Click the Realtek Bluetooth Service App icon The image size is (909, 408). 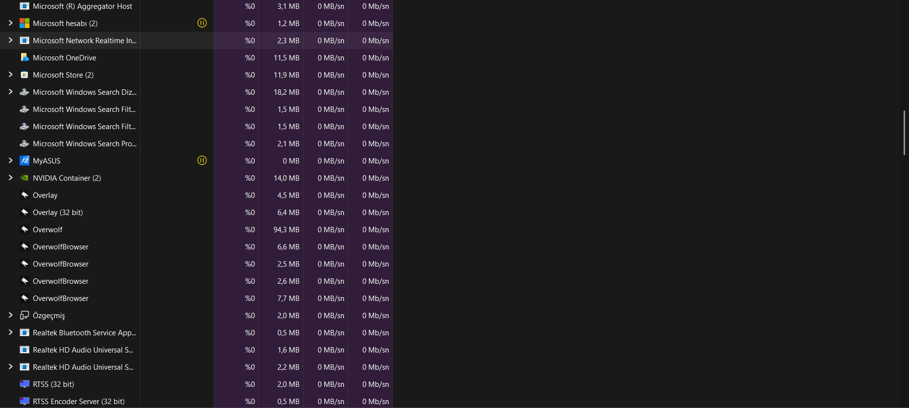(x=25, y=333)
